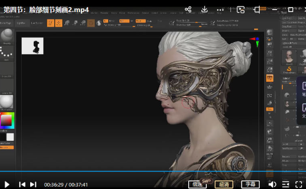Open the 字幕 subtitle options
Viewport: 306px width, 189px height.
click(x=250, y=184)
